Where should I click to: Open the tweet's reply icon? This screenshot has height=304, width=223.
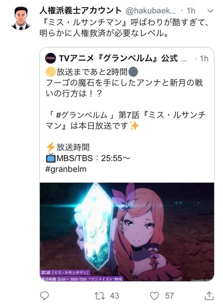point(44,296)
